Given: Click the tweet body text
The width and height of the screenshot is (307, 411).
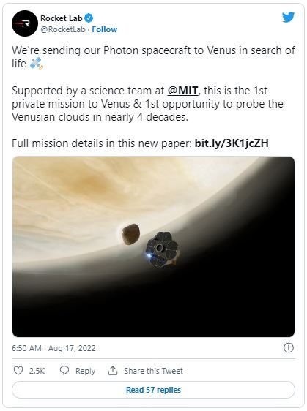Looking at the screenshot, I should coord(153,97).
